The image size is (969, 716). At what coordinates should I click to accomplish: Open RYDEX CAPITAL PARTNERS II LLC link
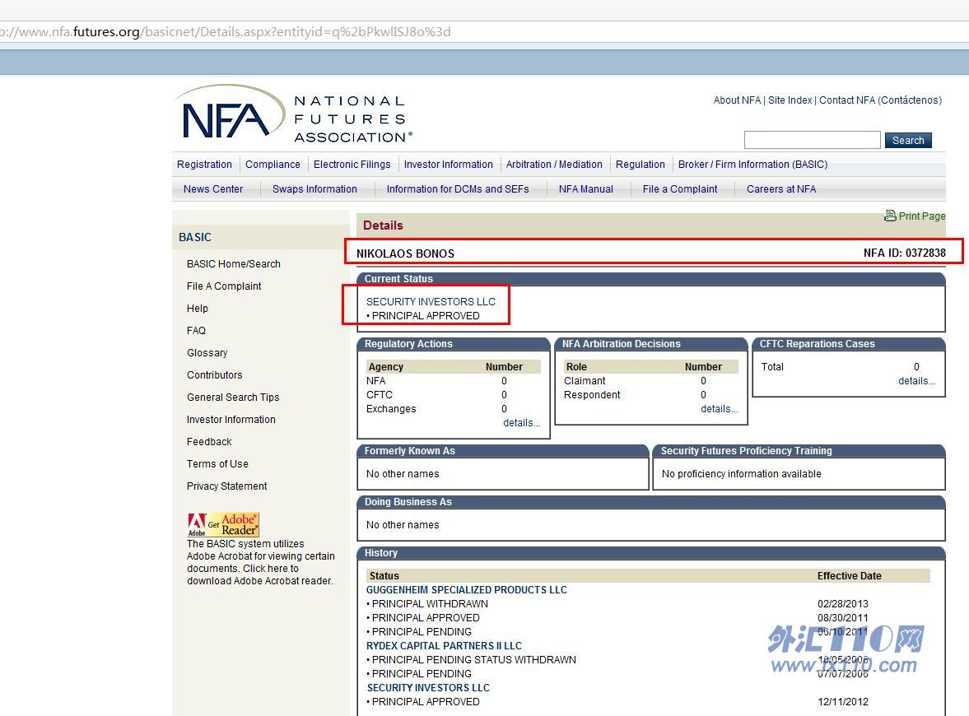(444, 645)
